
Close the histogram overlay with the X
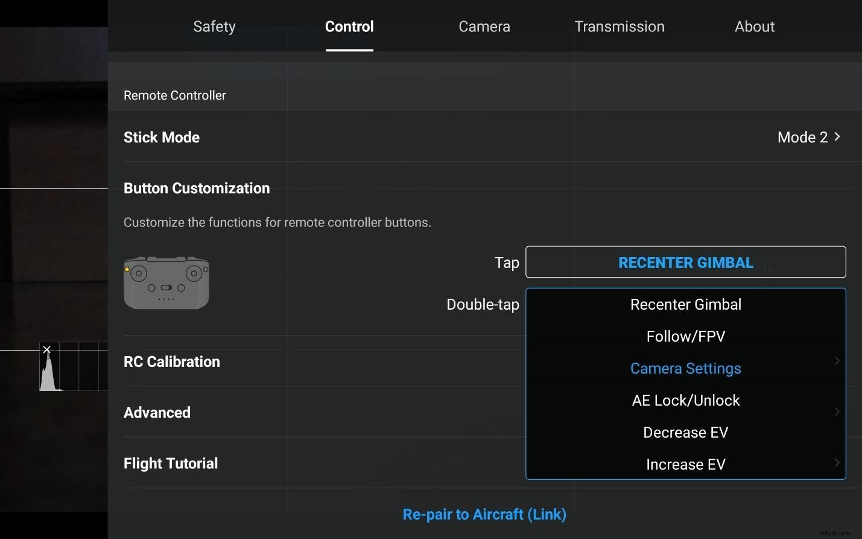tap(47, 349)
